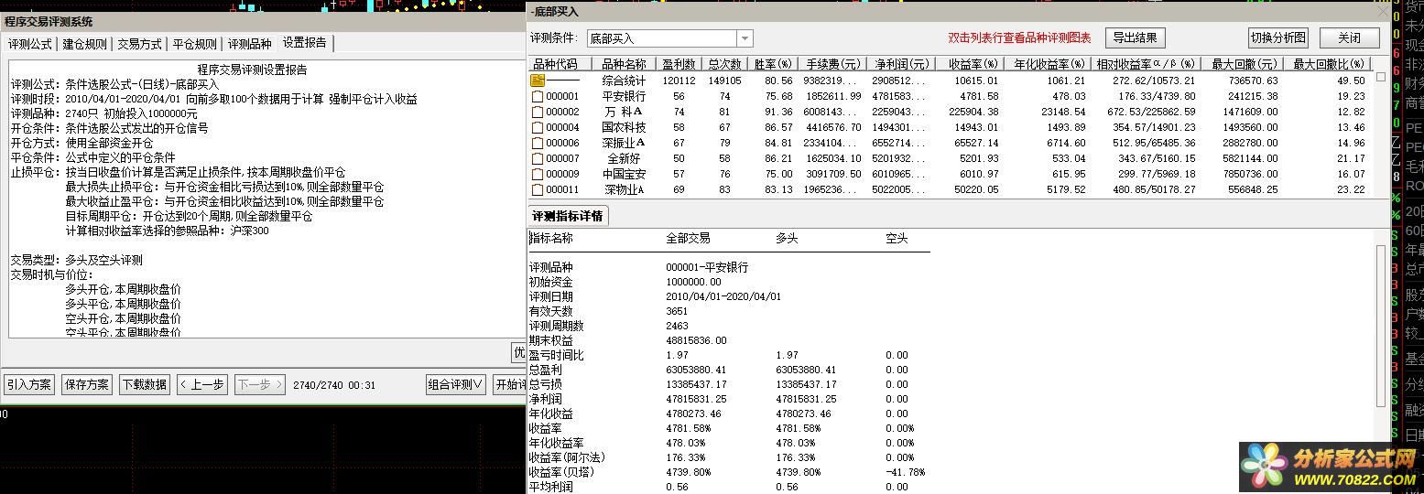1424x494 pixels.
Task: Click the 程序交易评测设置报告 heading
Action: pos(252,70)
